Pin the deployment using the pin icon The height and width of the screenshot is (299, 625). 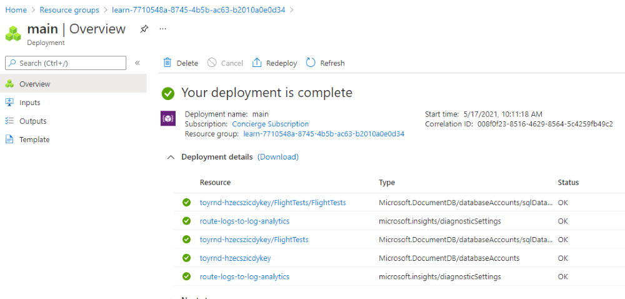tap(144, 29)
